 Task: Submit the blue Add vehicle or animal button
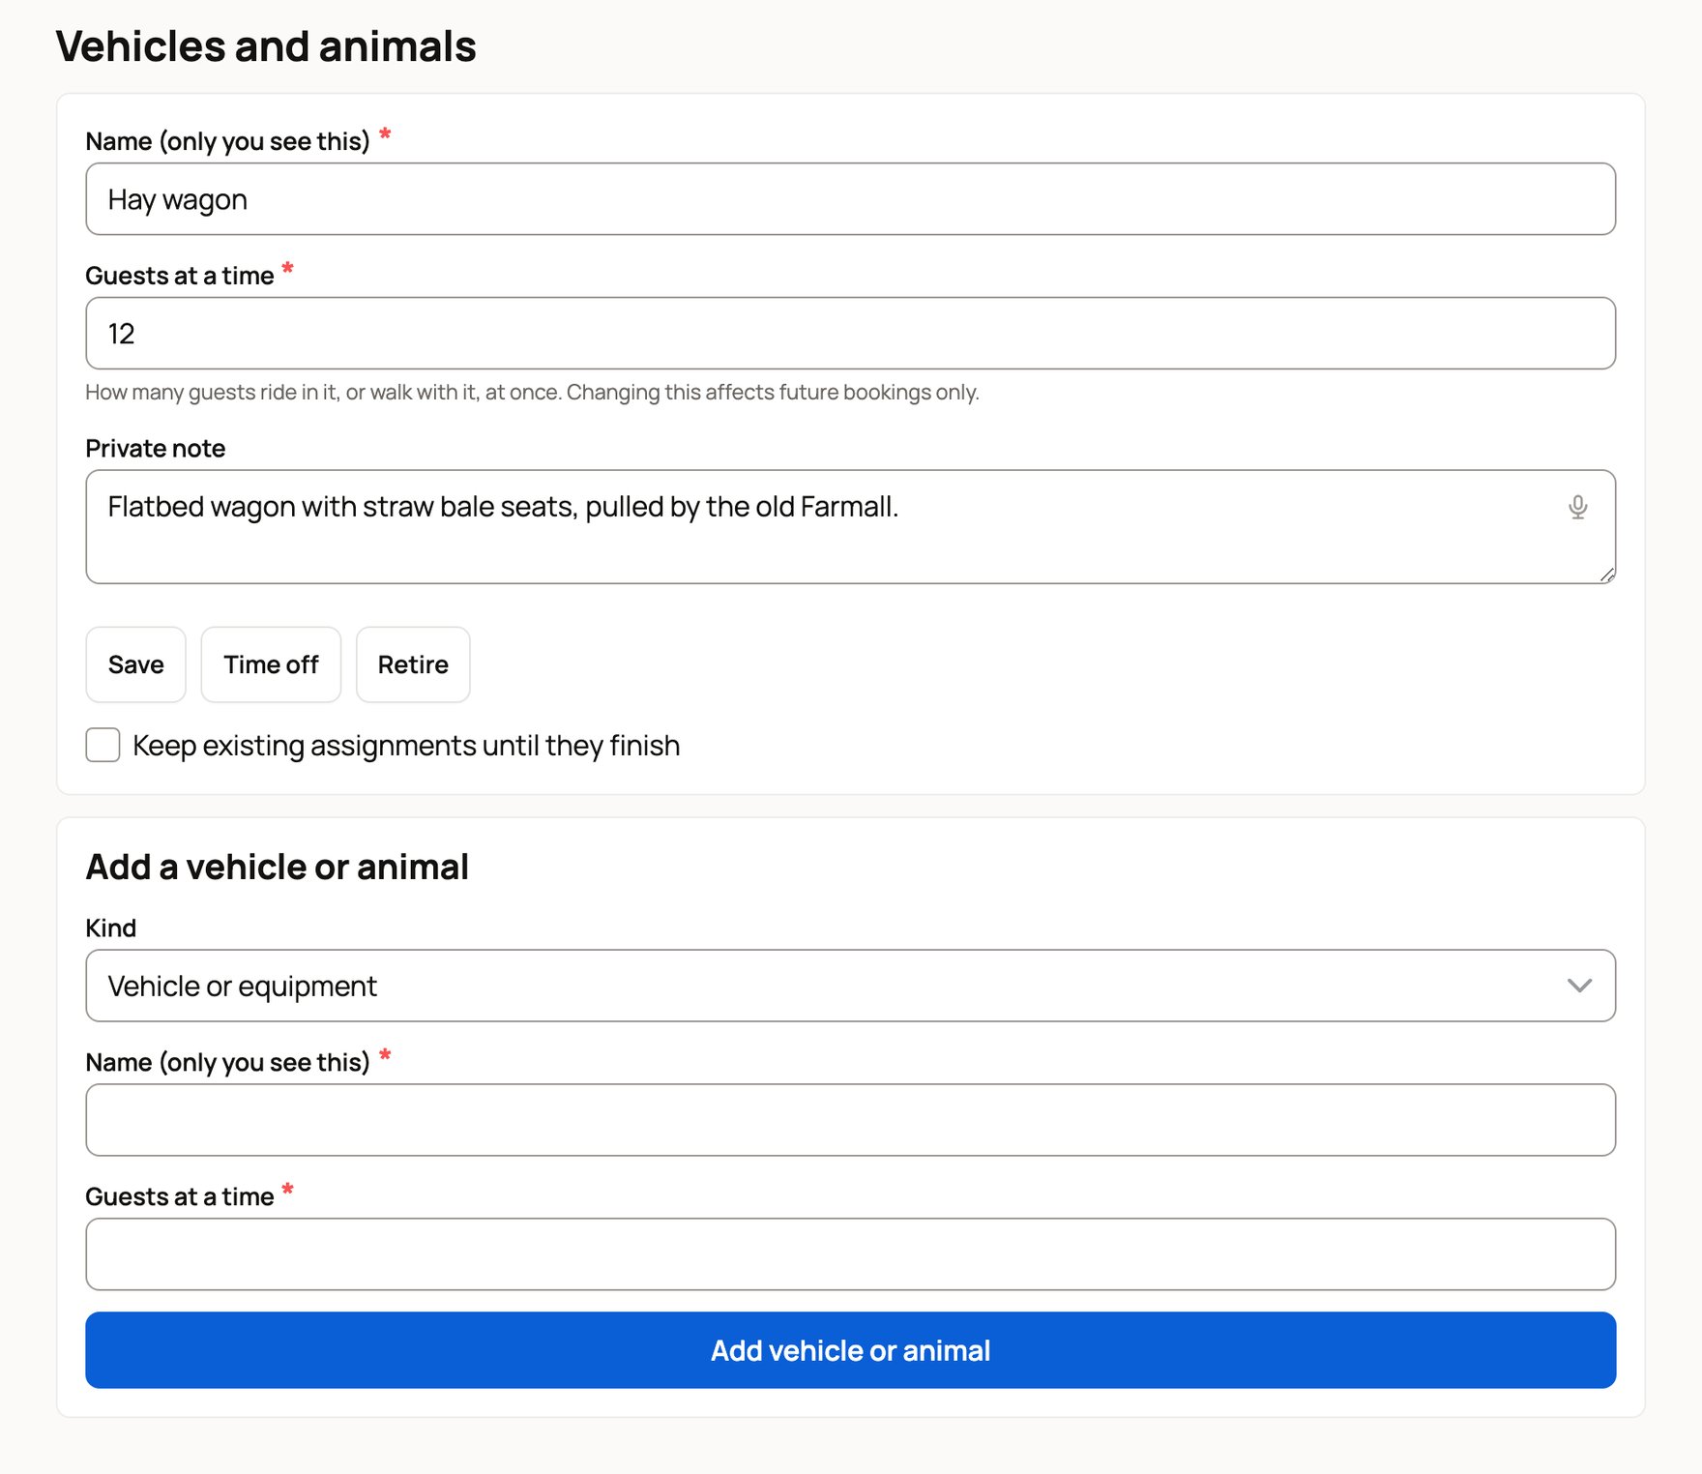click(850, 1350)
